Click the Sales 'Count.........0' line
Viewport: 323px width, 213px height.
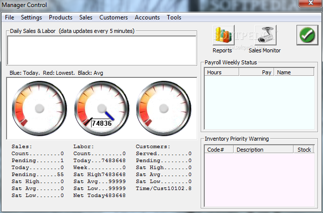coord(38,154)
